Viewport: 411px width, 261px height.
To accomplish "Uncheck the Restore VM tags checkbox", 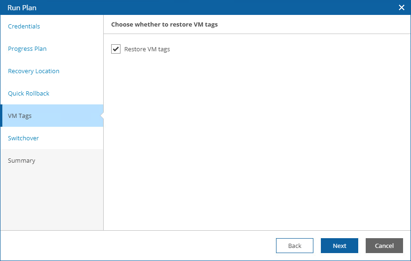I will coord(116,49).
